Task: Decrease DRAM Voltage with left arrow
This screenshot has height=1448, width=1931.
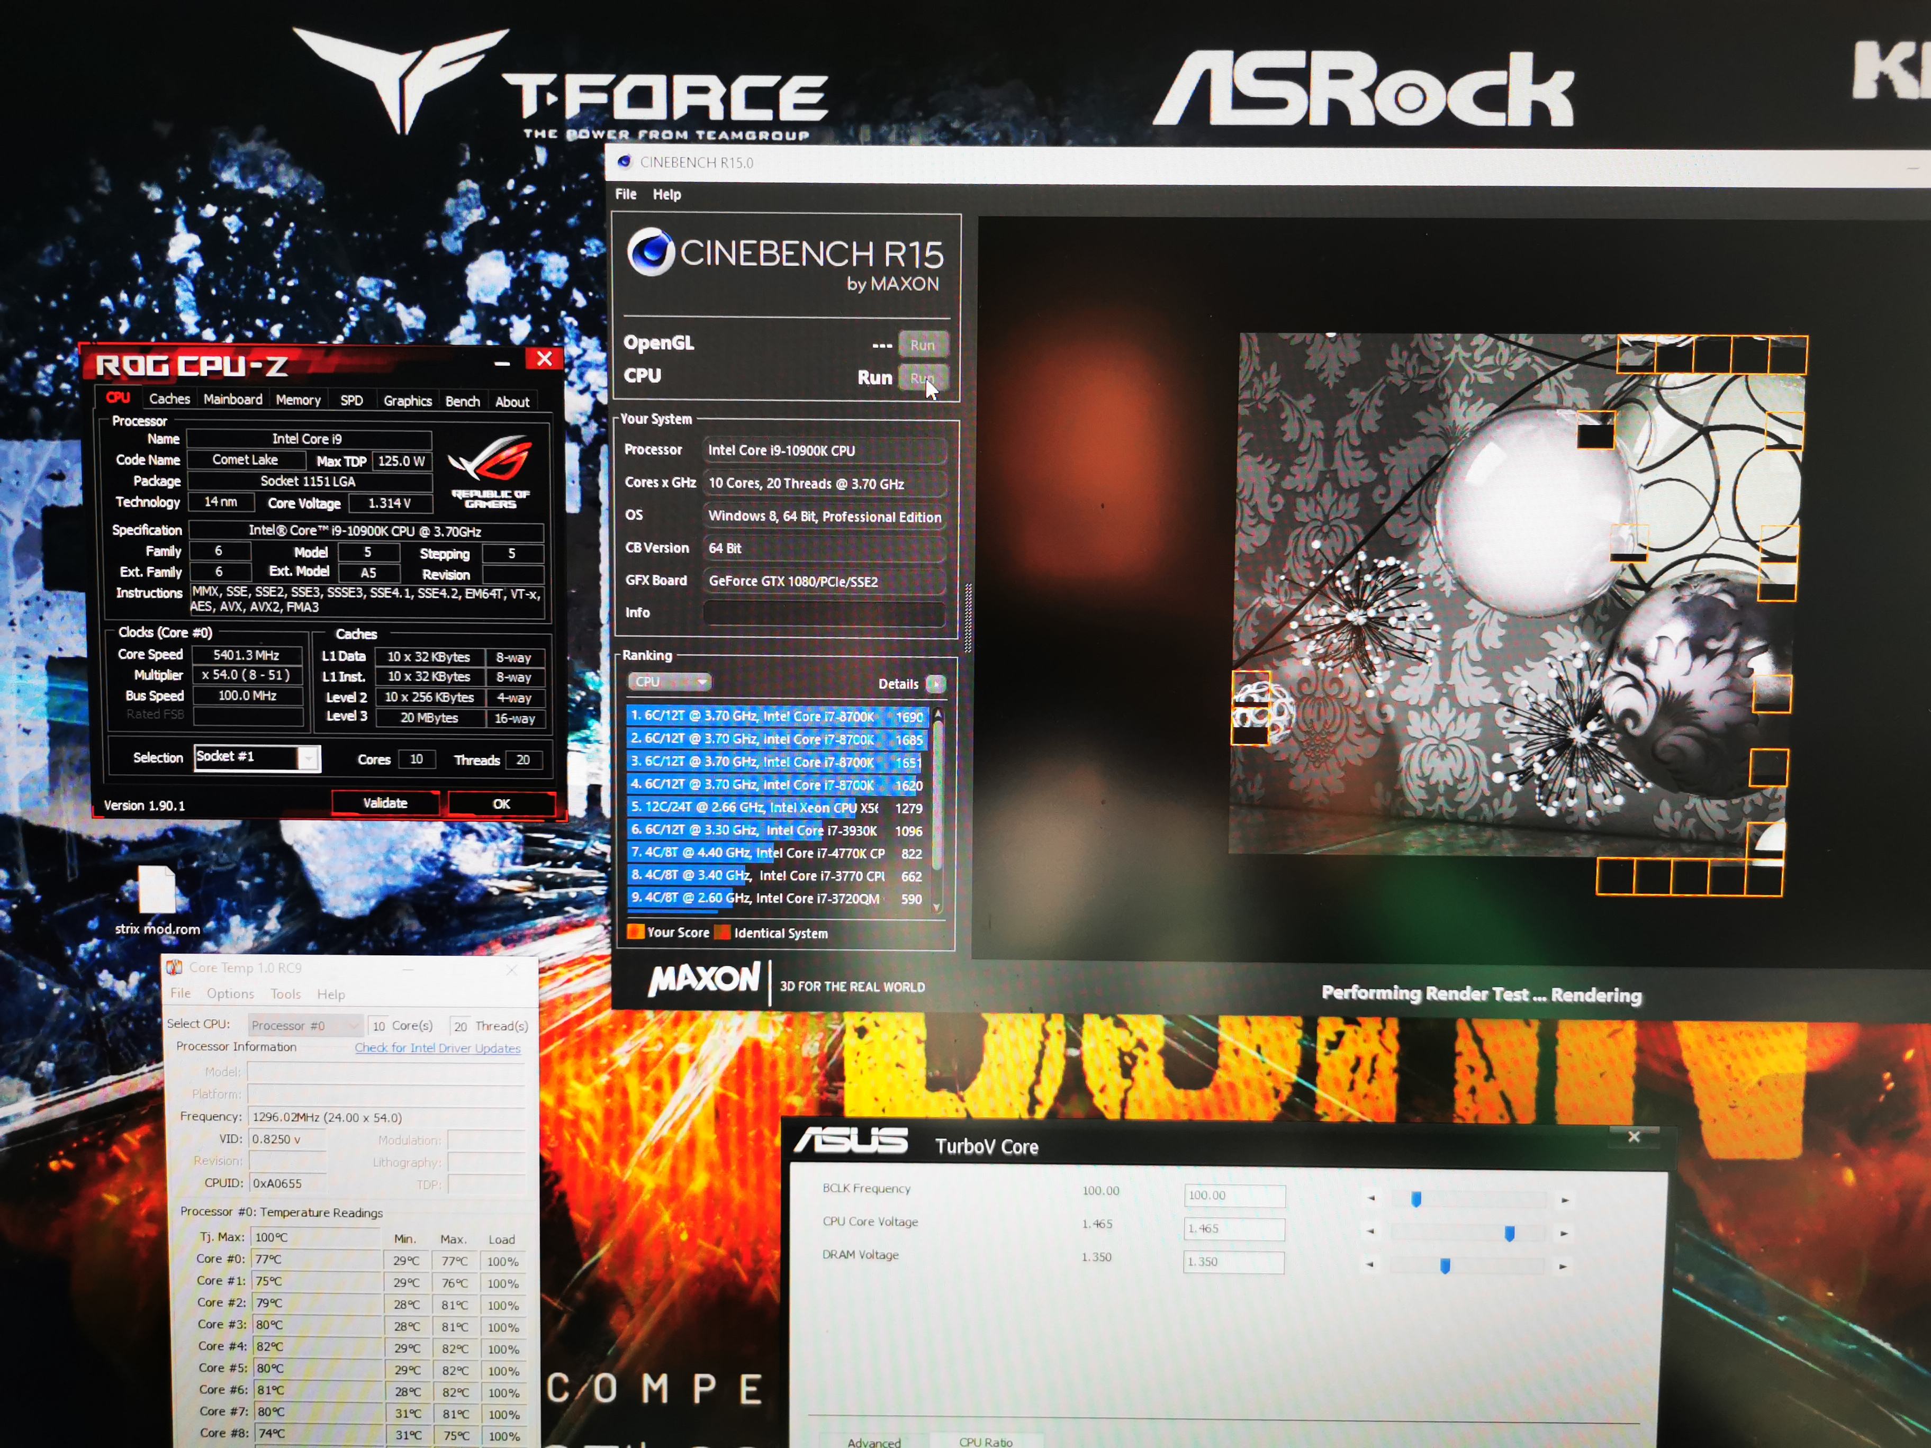Action: click(x=1370, y=1265)
